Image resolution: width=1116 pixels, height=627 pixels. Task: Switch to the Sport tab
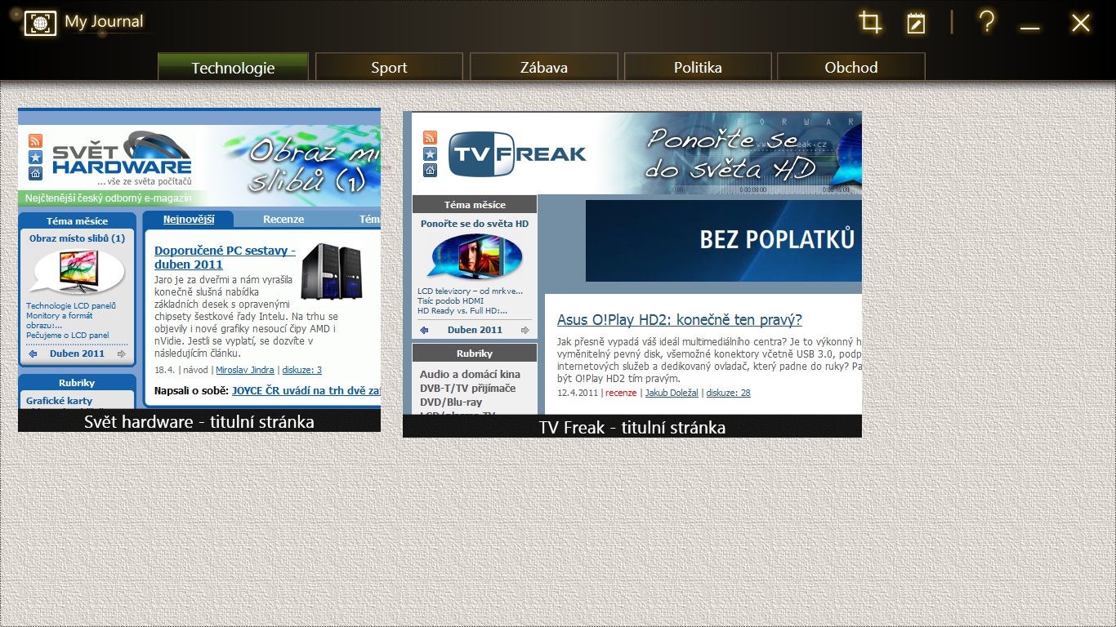coord(389,68)
